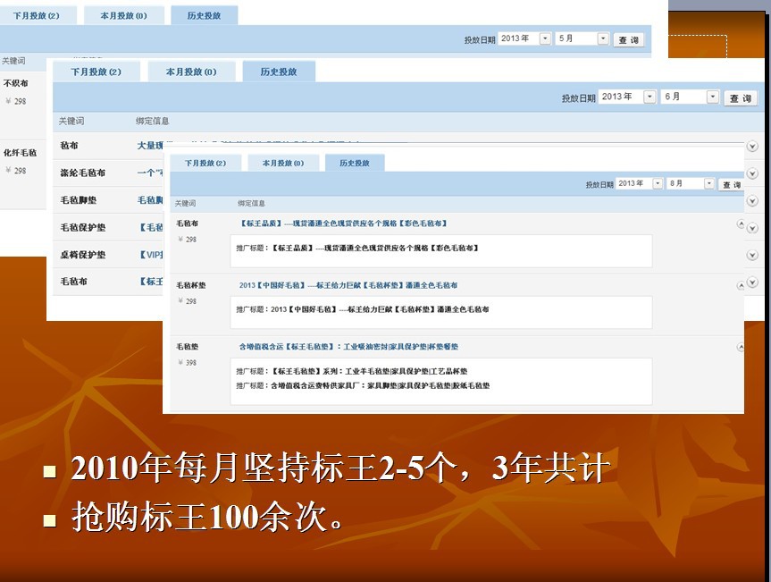Expand the 毡布 row in June window
Image resolution: width=771 pixels, height=582 pixels.
pos(752,146)
